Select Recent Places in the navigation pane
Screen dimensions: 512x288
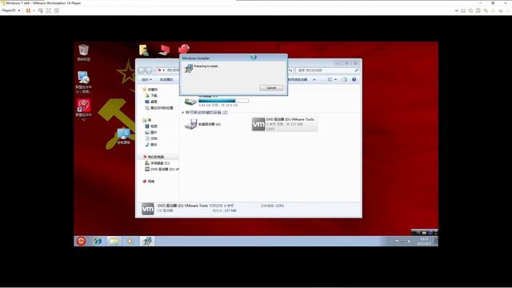[159, 108]
